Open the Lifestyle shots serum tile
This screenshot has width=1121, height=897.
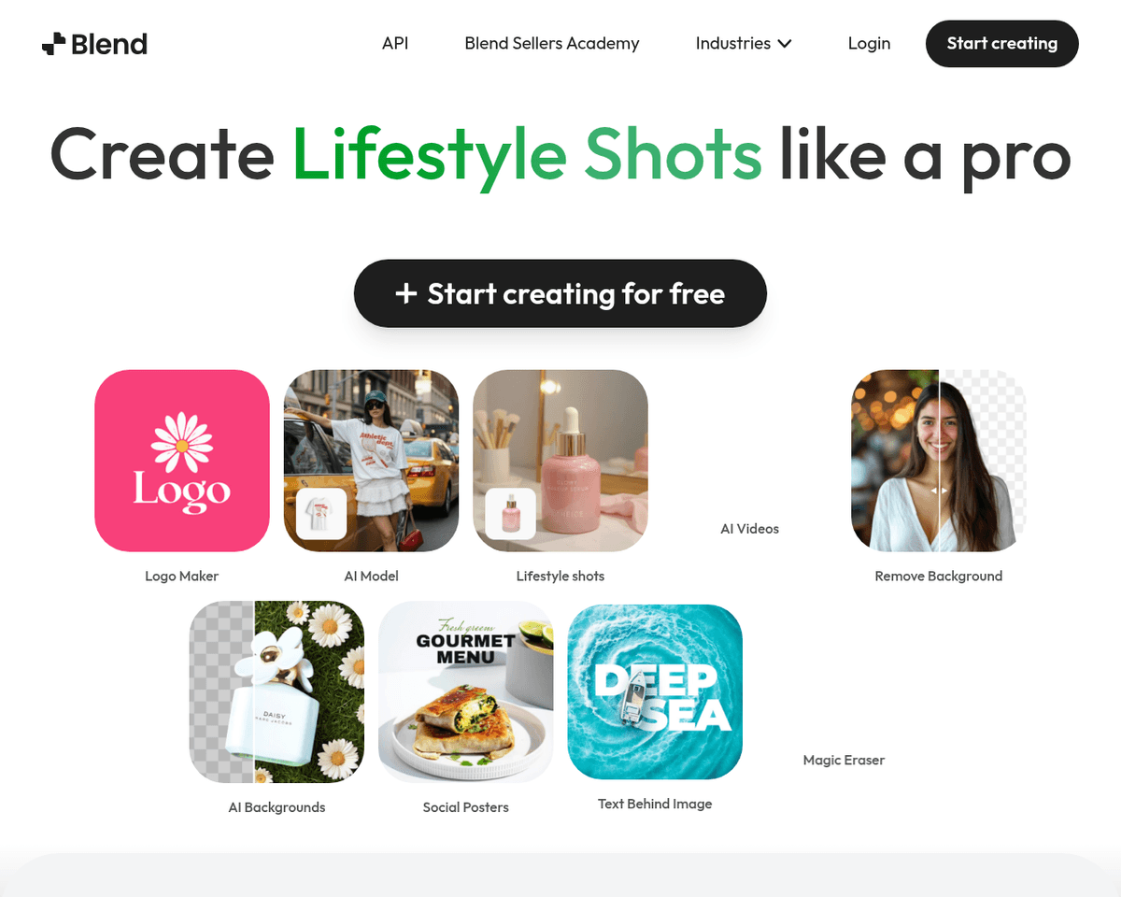point(560,461)
